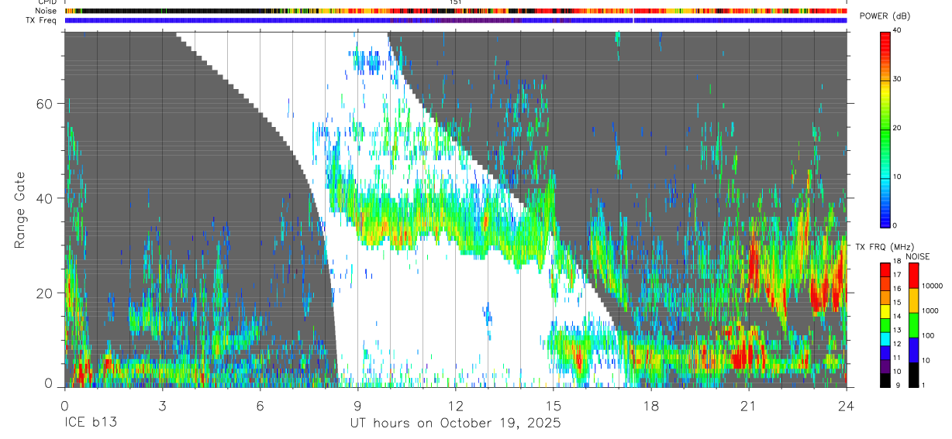952x439 pixels.
Task: Click the blue swatch in the NOISE legend
Action: (914, 349)
